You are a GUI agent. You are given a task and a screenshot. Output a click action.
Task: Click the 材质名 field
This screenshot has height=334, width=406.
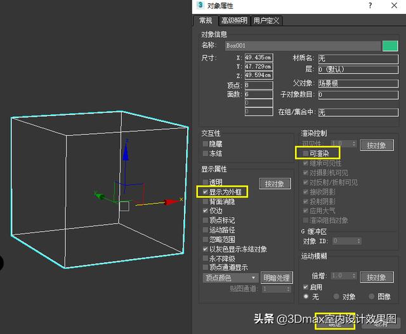[x=358, y=59]
